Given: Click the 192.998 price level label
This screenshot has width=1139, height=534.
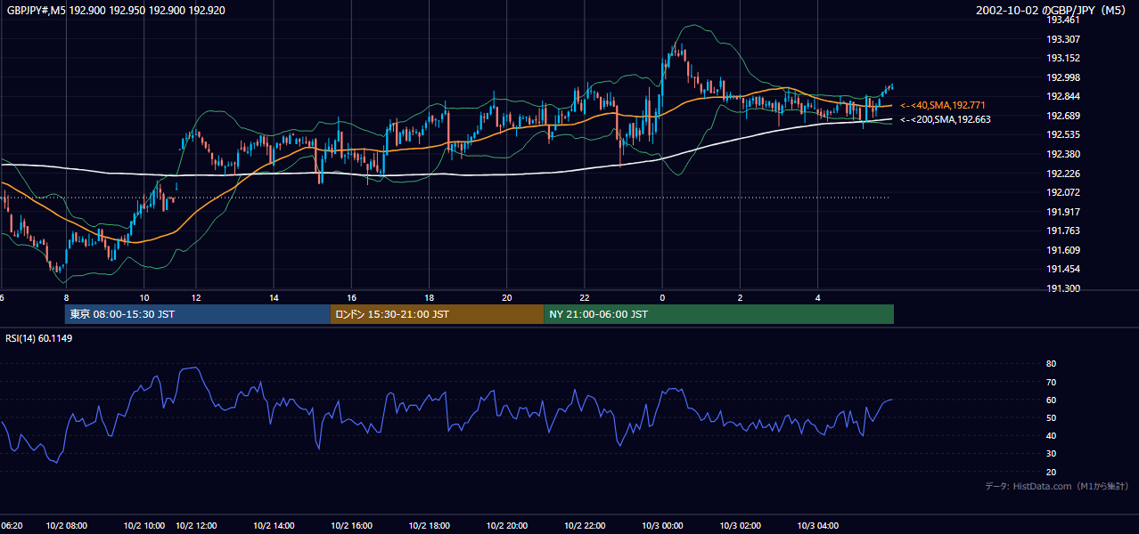Looking at the screenshot, I should 1062,77.
